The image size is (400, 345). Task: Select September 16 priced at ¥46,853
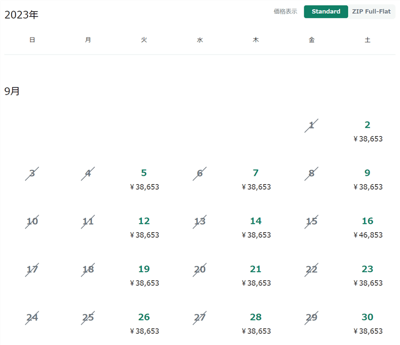(x=367, y=227)
